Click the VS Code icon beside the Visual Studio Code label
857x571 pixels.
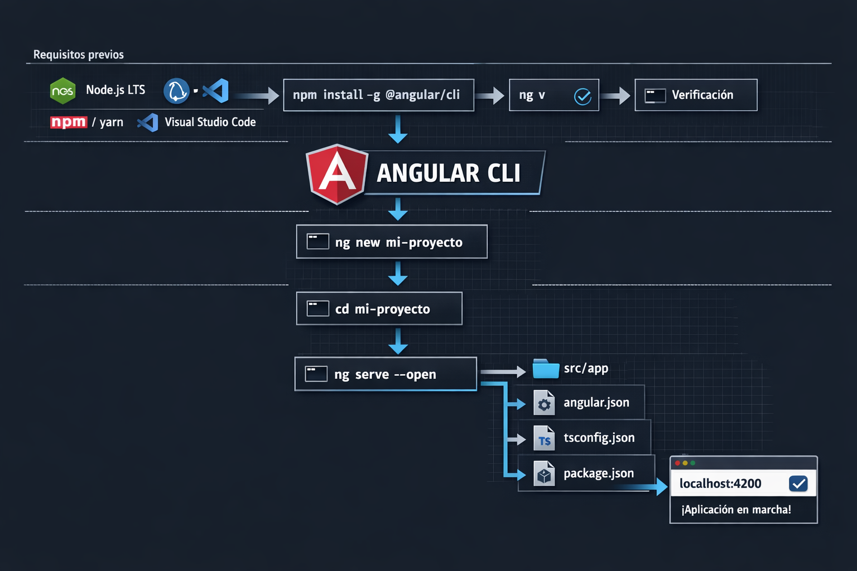148,123
